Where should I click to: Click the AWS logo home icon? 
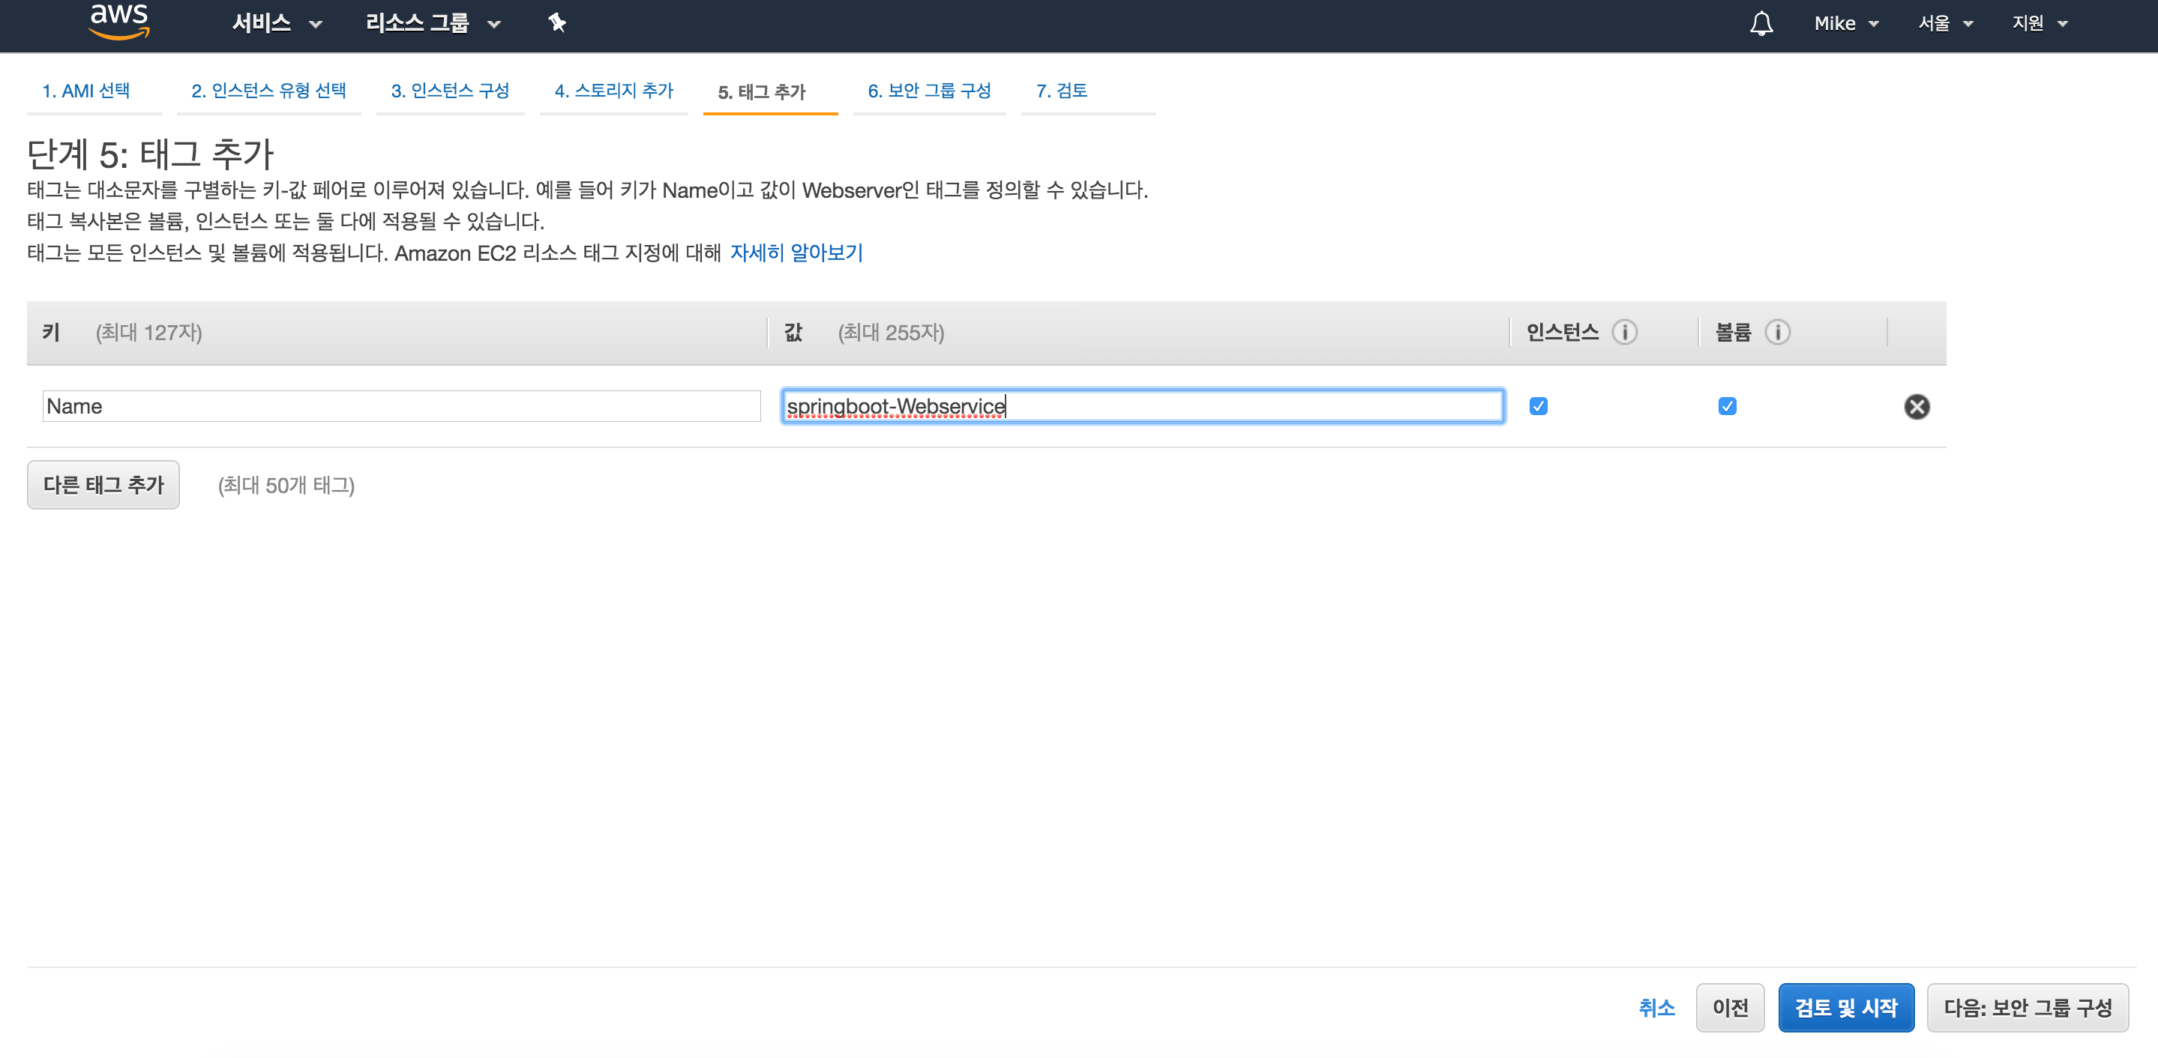point(119,22)
